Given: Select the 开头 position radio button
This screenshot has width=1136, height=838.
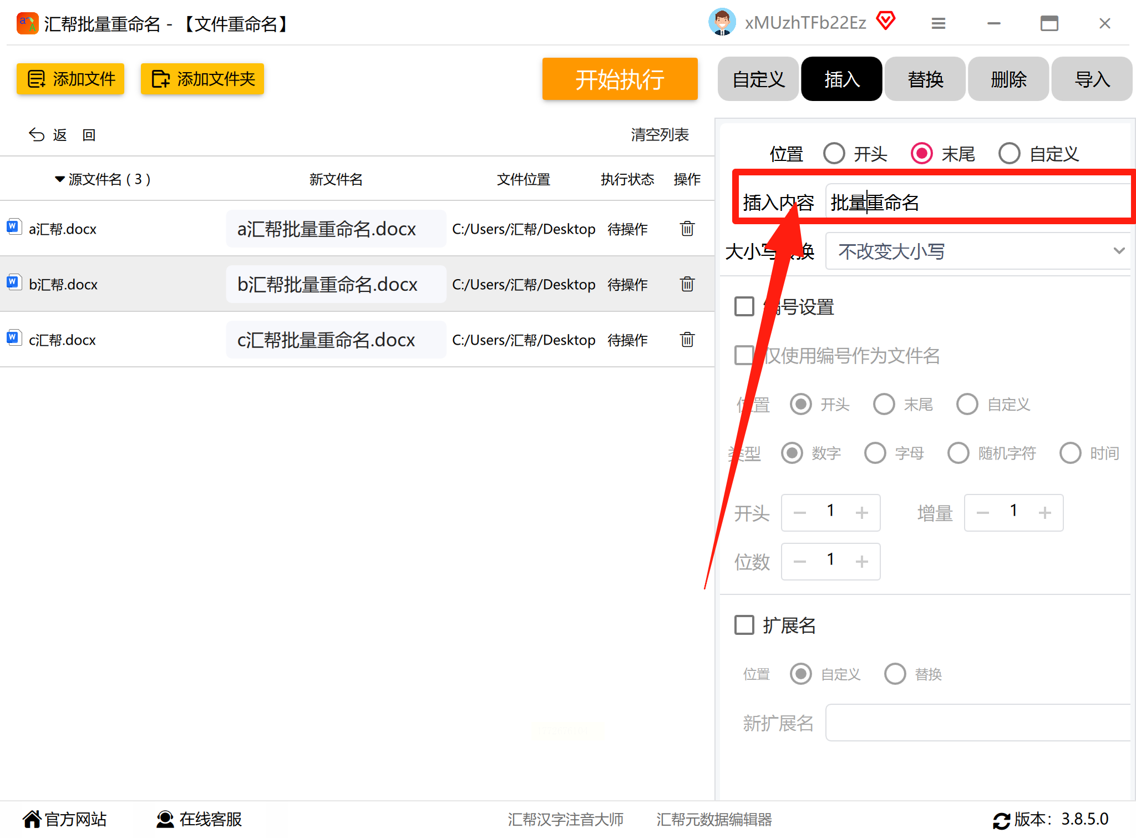Looking at the screenshot, I should tap(834, 154).
